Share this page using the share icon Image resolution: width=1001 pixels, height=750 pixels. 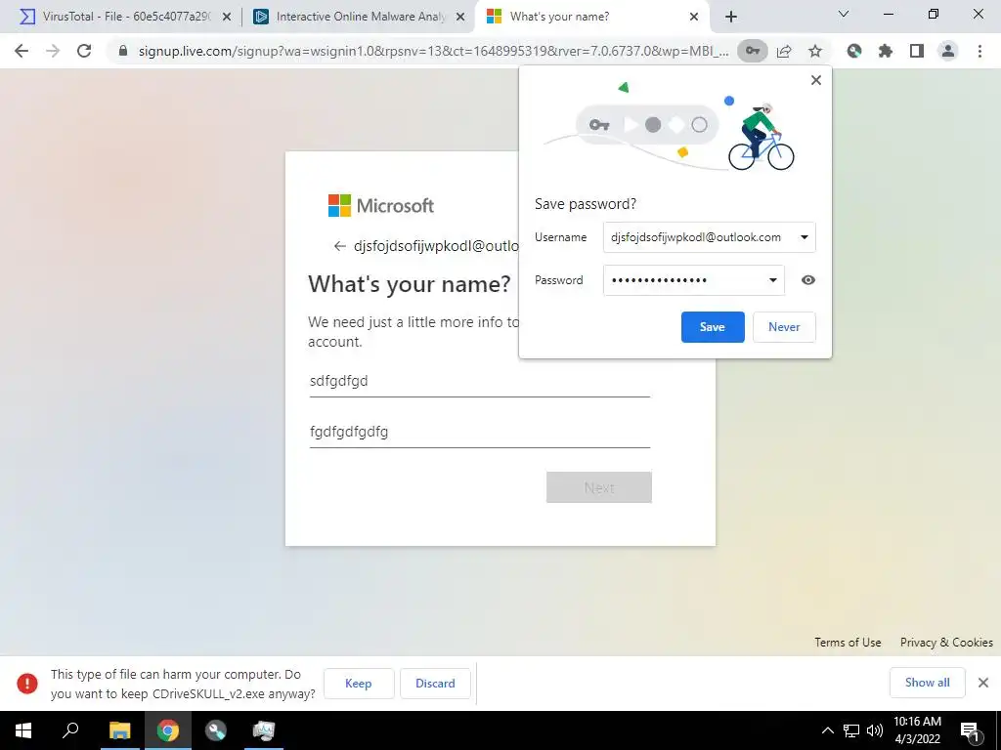tap(784, 51)
